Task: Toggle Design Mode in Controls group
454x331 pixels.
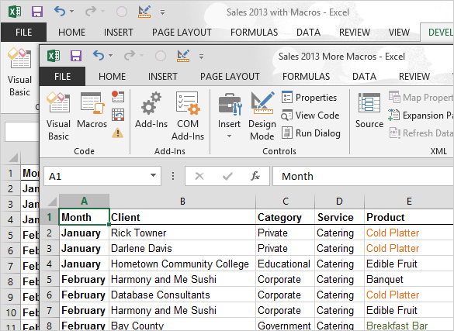Action: point(262,116)
